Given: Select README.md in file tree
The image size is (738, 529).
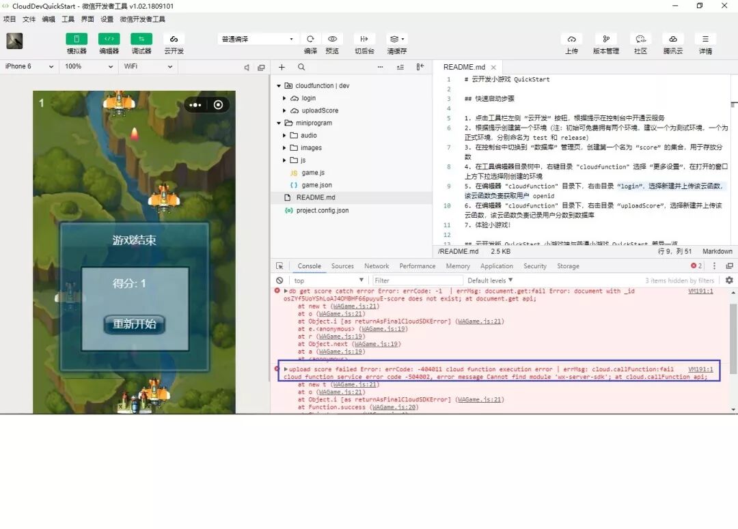Looking at the screenshot, I should point(351,197).
